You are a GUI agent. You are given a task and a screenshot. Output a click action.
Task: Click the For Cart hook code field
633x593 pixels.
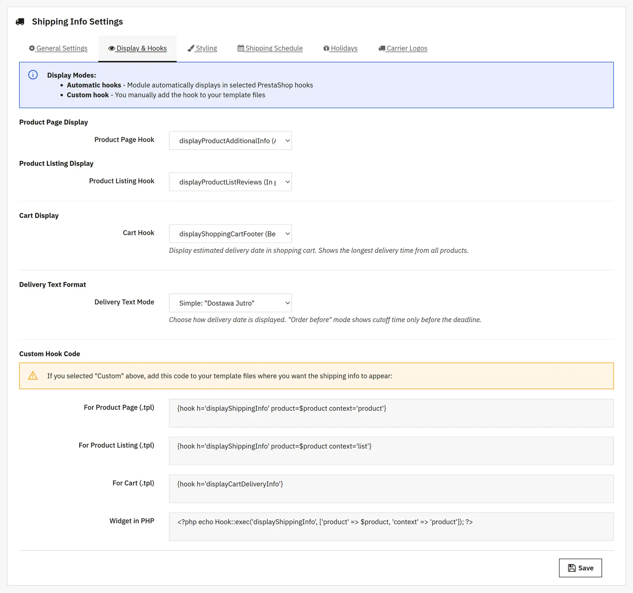click(391, 489)
